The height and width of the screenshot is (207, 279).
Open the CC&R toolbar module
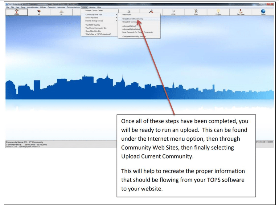(x=174, y=12)
